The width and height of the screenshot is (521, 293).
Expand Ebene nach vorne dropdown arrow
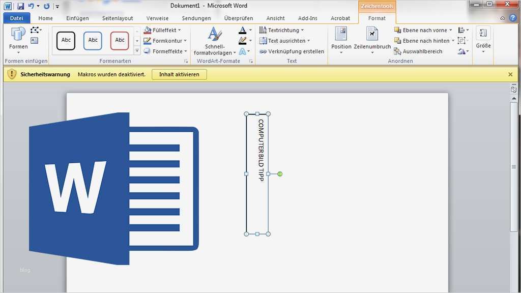click(x=451, y=30)
